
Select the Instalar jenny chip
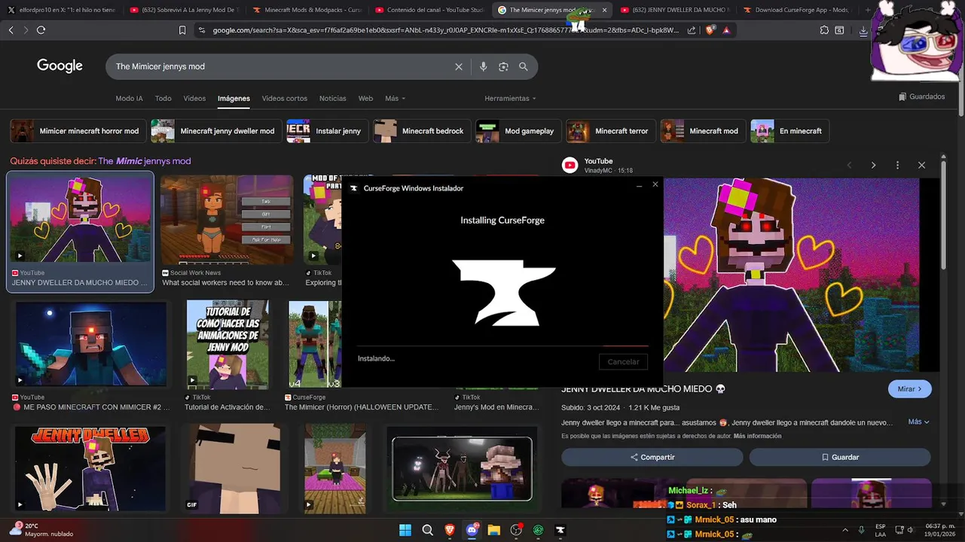(328, 131)
